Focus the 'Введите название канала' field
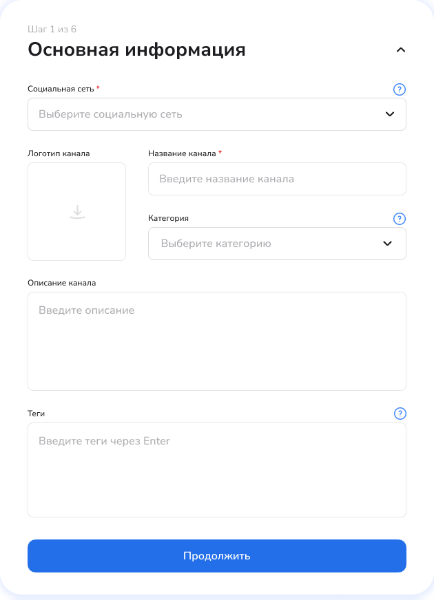 (277, 179)
